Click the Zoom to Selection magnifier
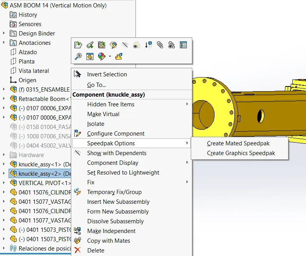The width and height of the screenshot is (306, 256). pyautogui.click(x=78, y=56)
